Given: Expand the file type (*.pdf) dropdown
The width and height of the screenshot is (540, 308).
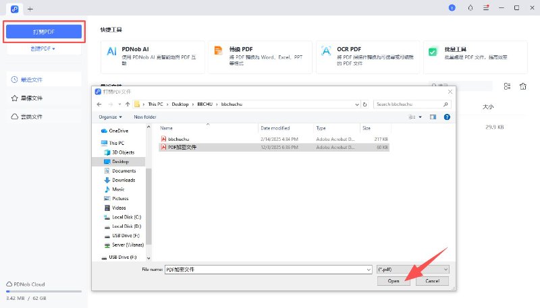Looking at the screenshot, I should coord(413,269).
